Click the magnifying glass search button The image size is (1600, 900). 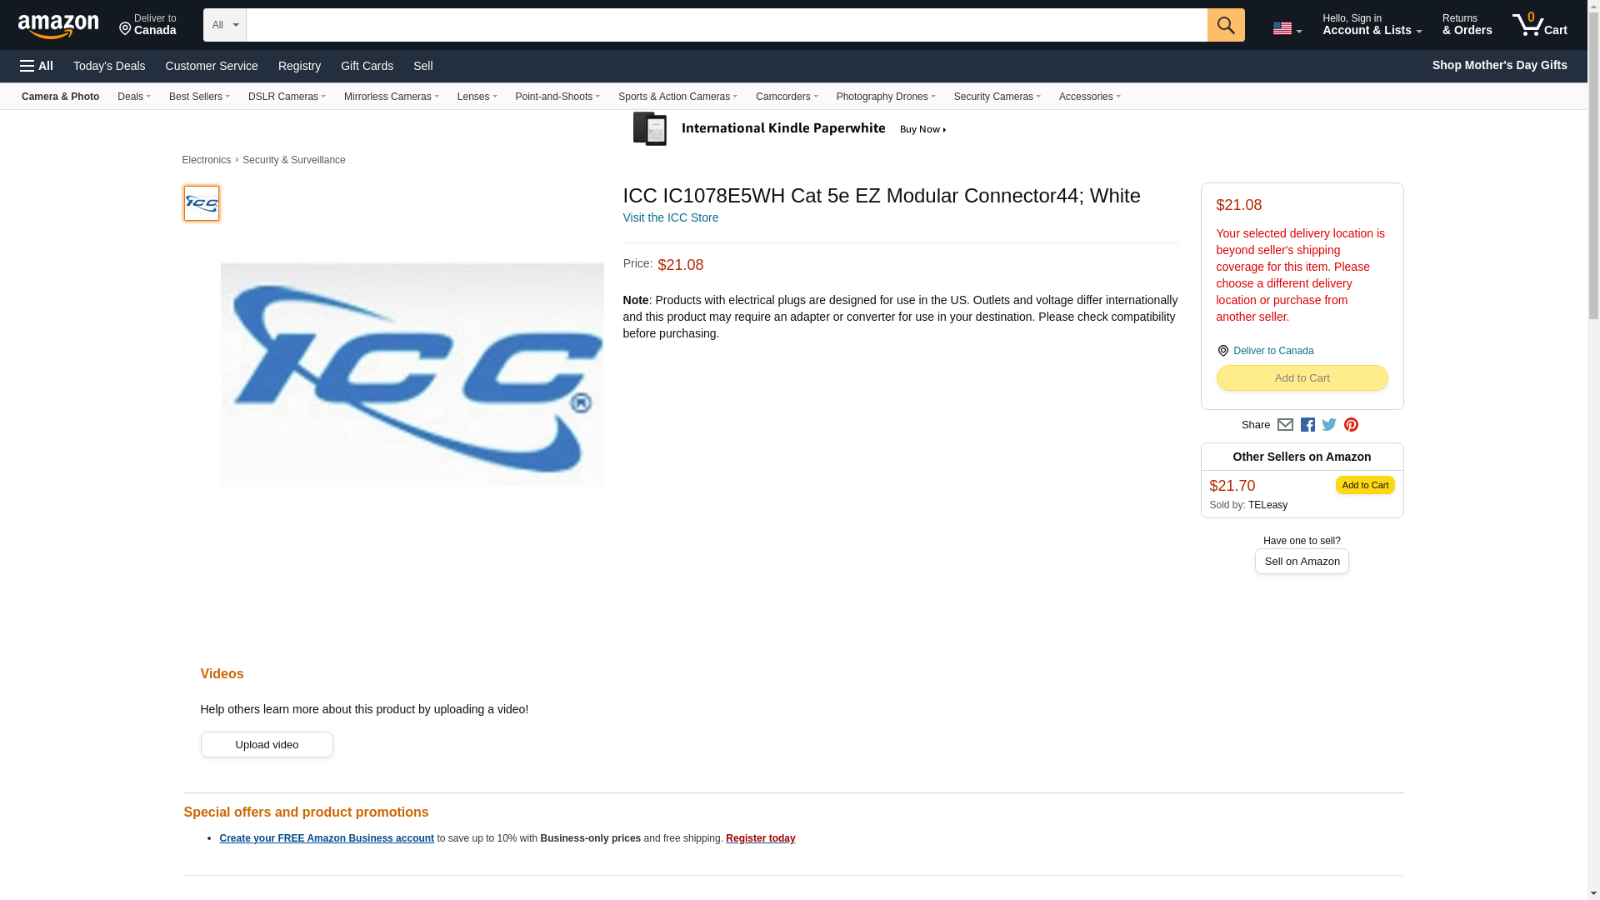click(x=1225, y=25)
